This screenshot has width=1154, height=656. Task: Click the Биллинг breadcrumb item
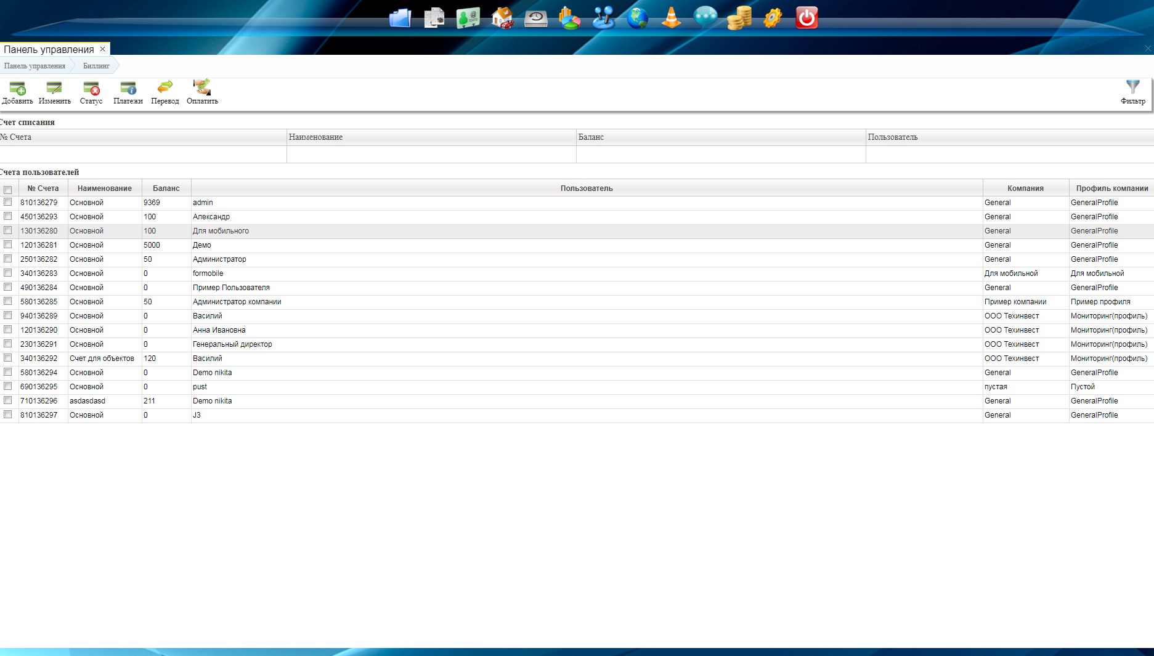click(96, 66)
